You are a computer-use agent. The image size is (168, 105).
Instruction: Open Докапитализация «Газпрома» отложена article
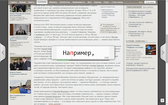click(x=135, y=46)
